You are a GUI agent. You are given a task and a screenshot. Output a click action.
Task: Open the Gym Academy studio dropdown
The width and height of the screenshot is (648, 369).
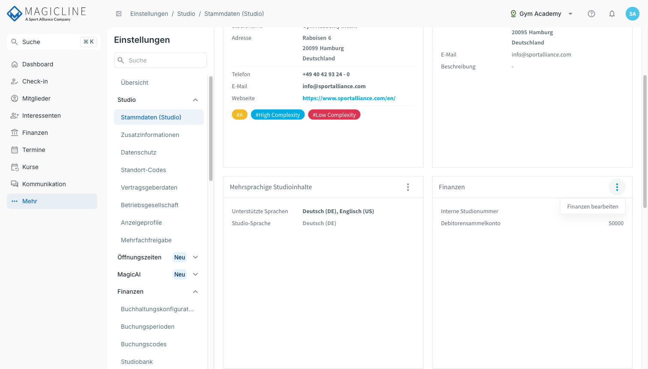541,14
